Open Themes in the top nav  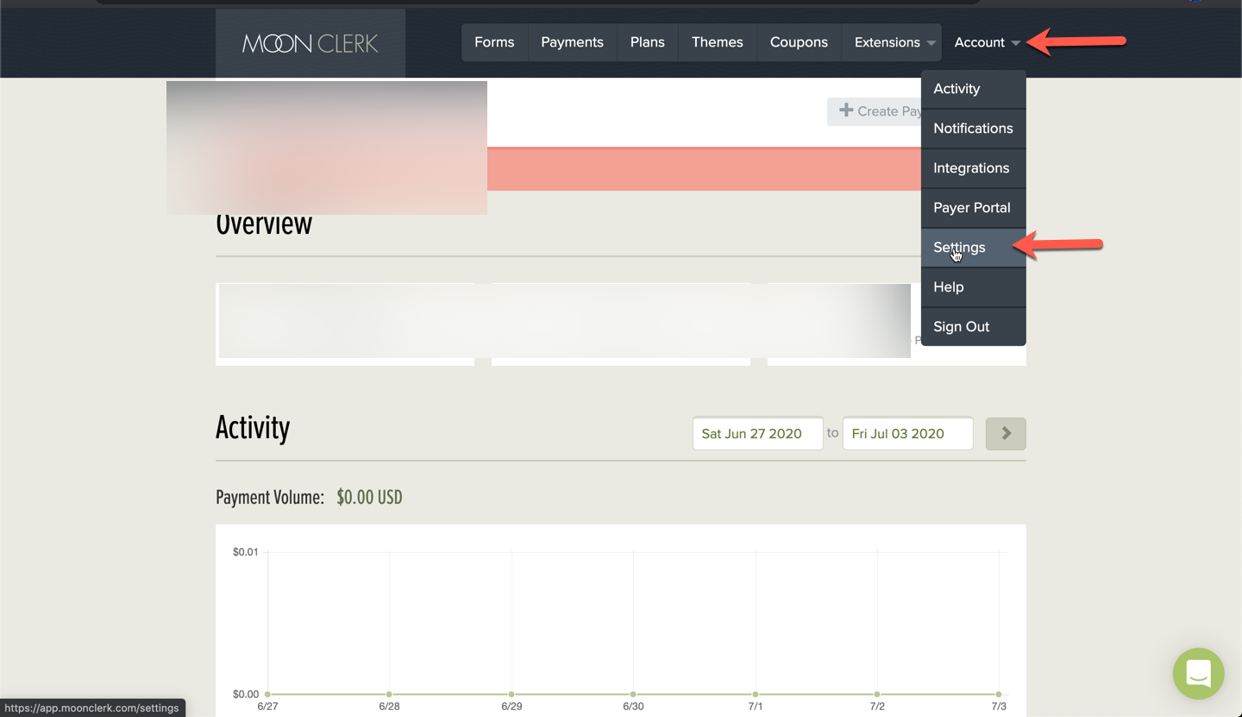pyautogui.click(x=717, y=42)
